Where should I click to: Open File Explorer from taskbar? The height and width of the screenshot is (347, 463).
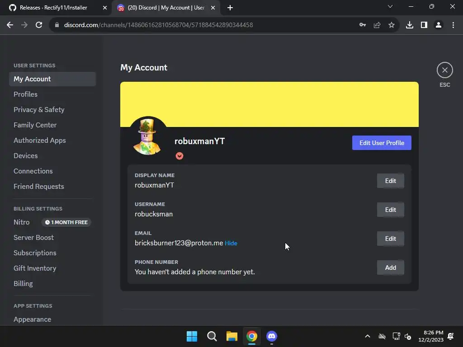point(232,336)
